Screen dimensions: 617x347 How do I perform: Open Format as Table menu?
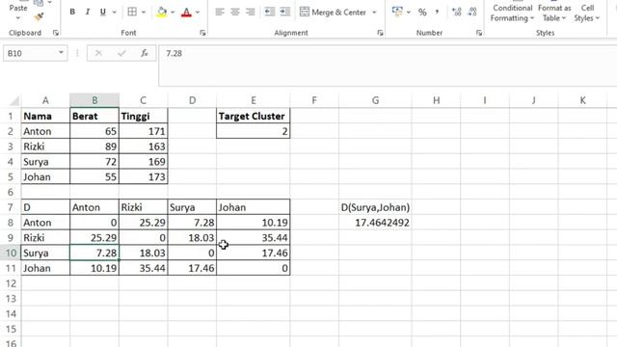(554, 13)
